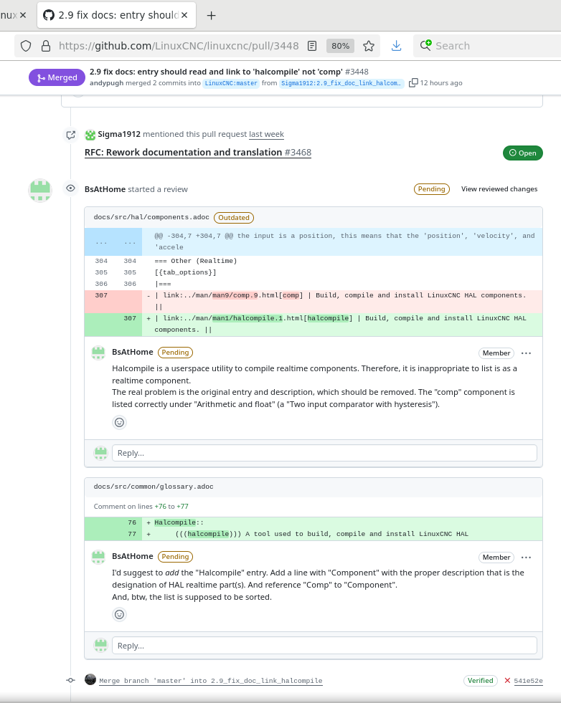The image size is (561, 703).
Task: Open 'RFC: Rework documentation and translation' link
Action: pyautogui.click(x=183, y=152)
